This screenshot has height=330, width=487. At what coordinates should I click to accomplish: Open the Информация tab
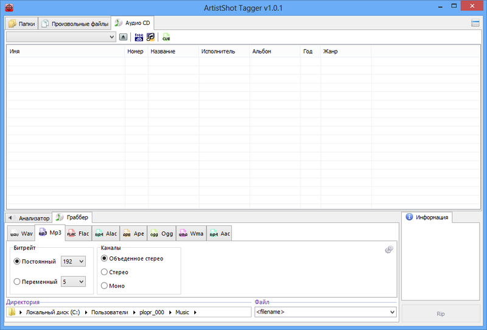tap(427, 217)
